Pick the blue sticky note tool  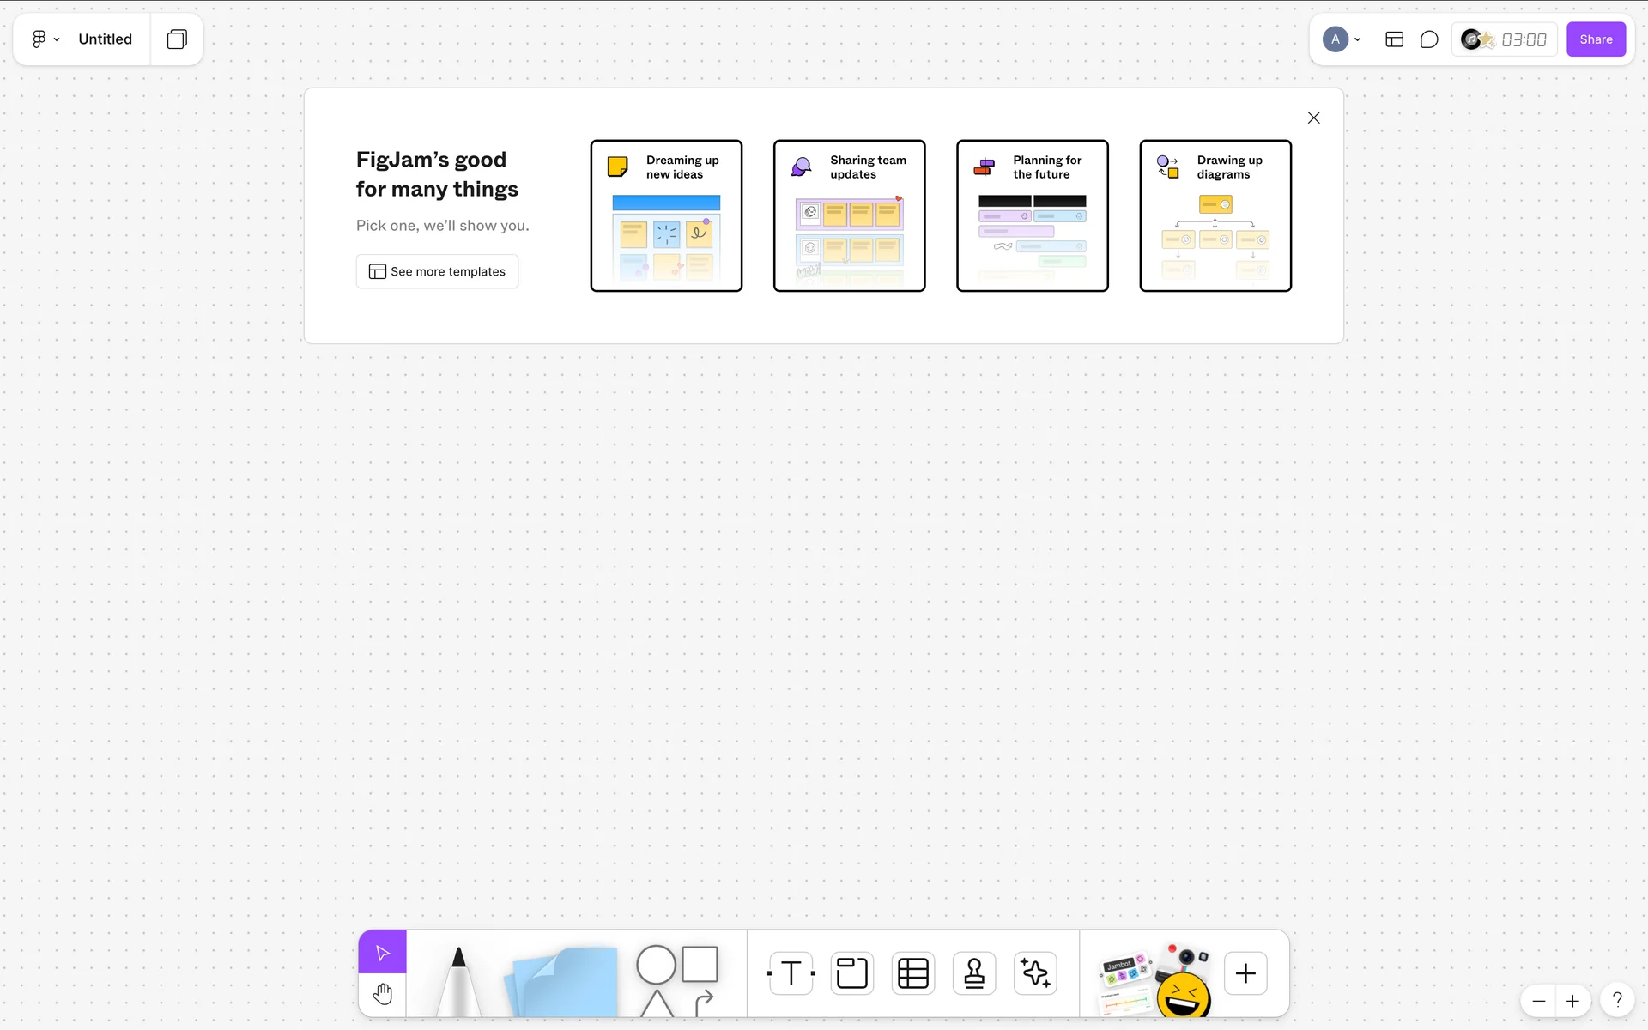[x=563, y=980]
